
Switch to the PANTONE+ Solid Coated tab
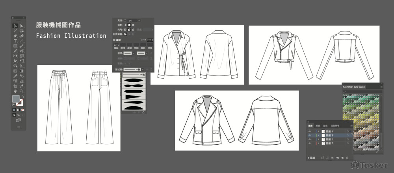(355, 86)
